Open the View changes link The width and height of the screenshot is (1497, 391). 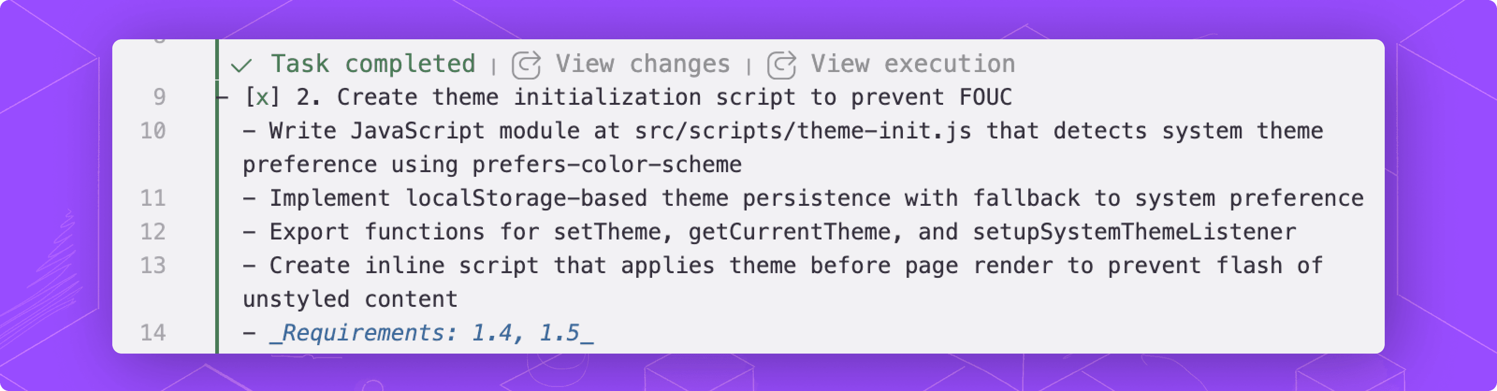pos(643,63)
